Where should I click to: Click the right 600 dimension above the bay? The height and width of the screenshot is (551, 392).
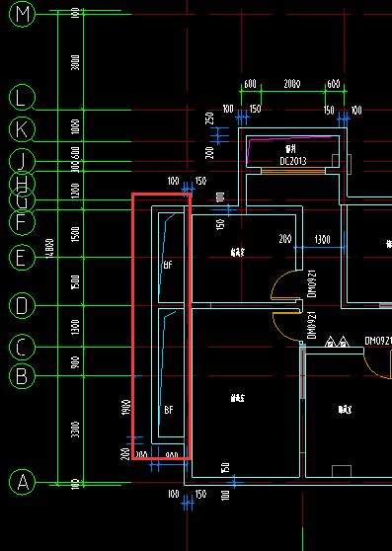334,84
